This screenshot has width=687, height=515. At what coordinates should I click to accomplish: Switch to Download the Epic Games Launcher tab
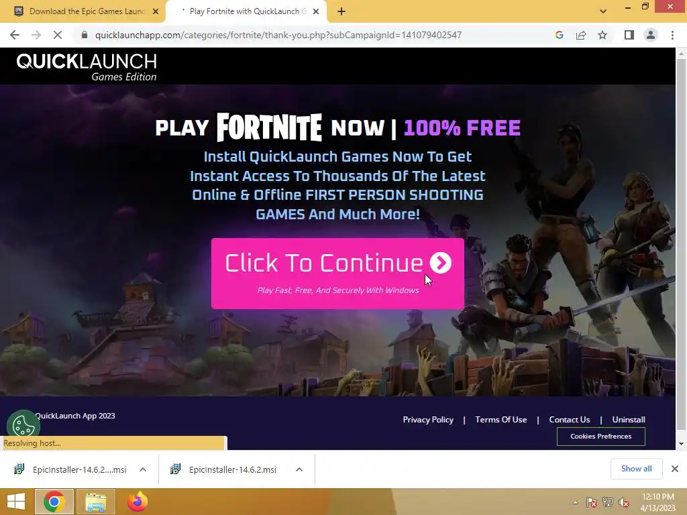(x=83, y=11)
